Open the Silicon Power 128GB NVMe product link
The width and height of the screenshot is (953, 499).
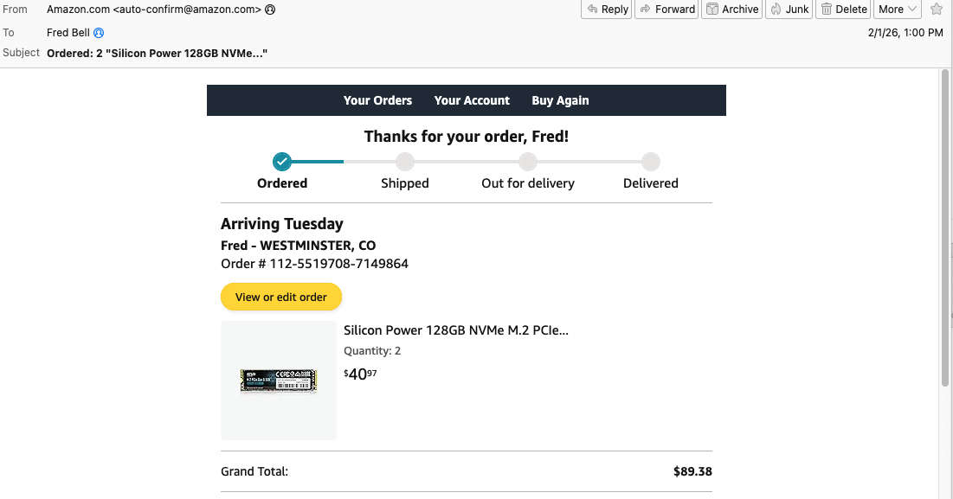455,330
